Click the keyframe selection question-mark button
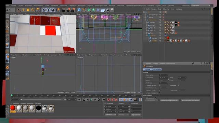 pos(116,99)
